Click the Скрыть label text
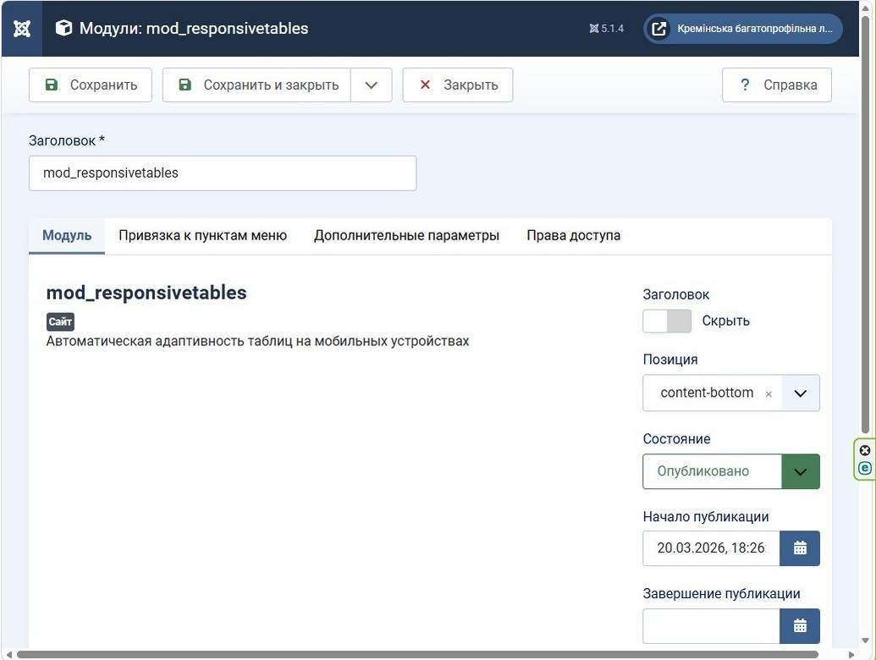Image resolution: width=876 pixels, height=660 pixels. point(725,321)
